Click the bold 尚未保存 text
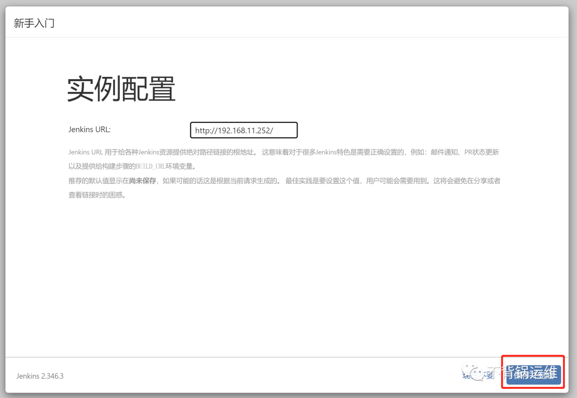The width and height of the screenshot is (577, 398). pyautogui.click(x=143, y=181)
